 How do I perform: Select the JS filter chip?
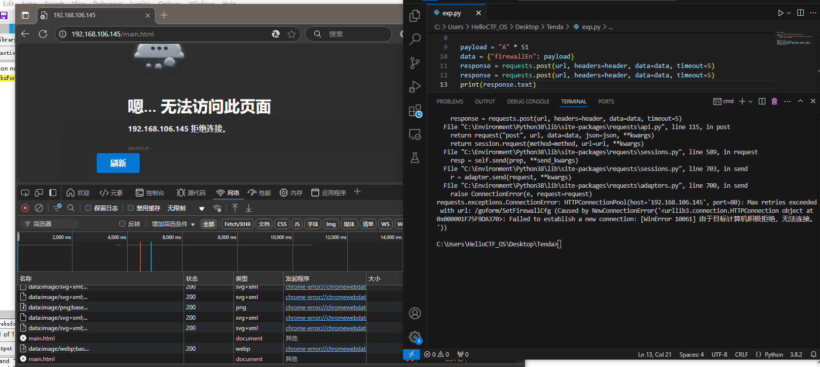(x=297, y=224)
